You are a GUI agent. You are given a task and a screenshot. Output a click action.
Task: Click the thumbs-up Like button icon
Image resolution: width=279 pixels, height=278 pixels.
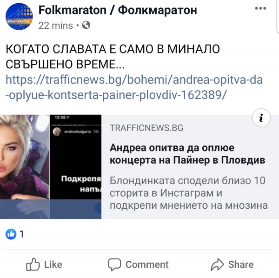[33, 265]
